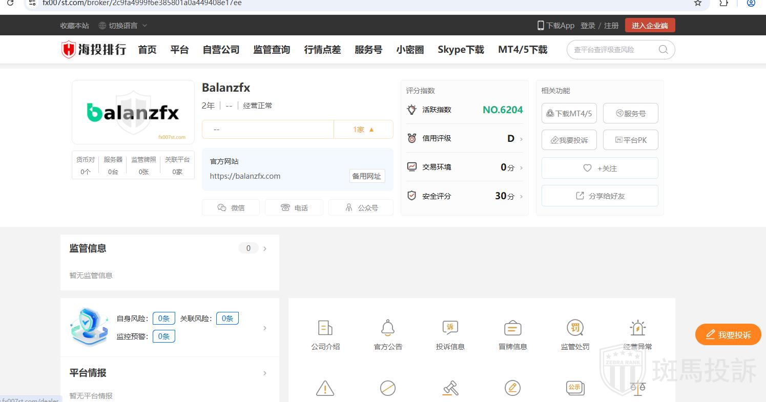This screenshot has width=766, height=402.
Task: Expand the 平台情报 section chevron
Action: click(265, 373)
